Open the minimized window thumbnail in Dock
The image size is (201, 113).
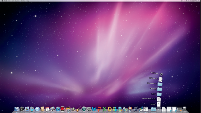179,109
